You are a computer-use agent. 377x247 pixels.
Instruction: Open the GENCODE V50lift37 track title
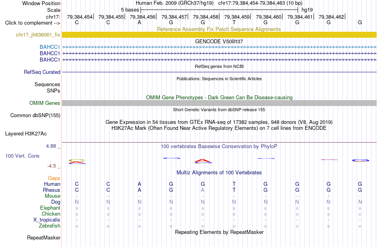(x=219, y=41)
